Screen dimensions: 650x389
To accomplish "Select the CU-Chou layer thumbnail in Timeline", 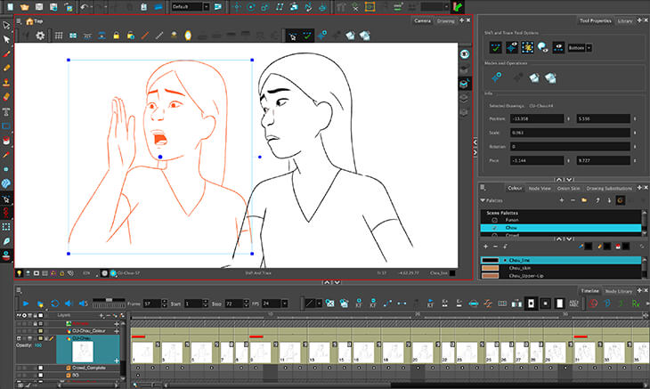I will click(x=82, y=353).
